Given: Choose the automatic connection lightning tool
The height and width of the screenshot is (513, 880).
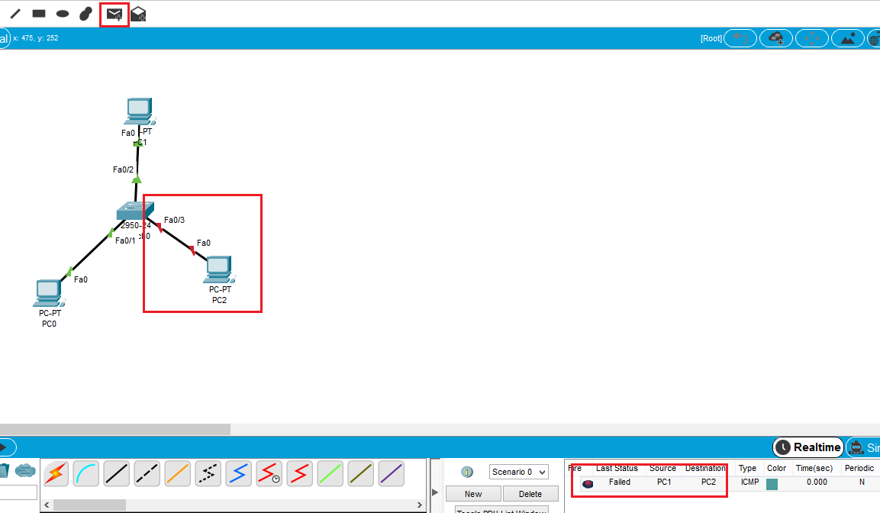Looking at the screenshot, I should point(54,473).
